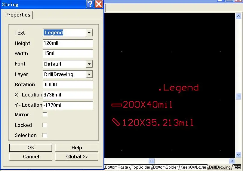Switch to the BottomPaste layer tab

[117, 167]
